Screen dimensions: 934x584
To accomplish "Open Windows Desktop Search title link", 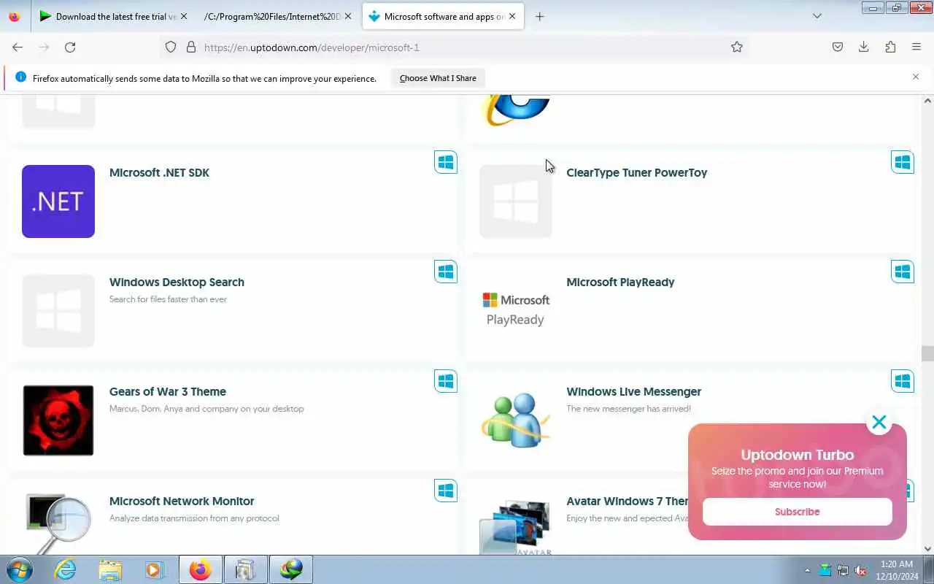I will click(177, 283).
